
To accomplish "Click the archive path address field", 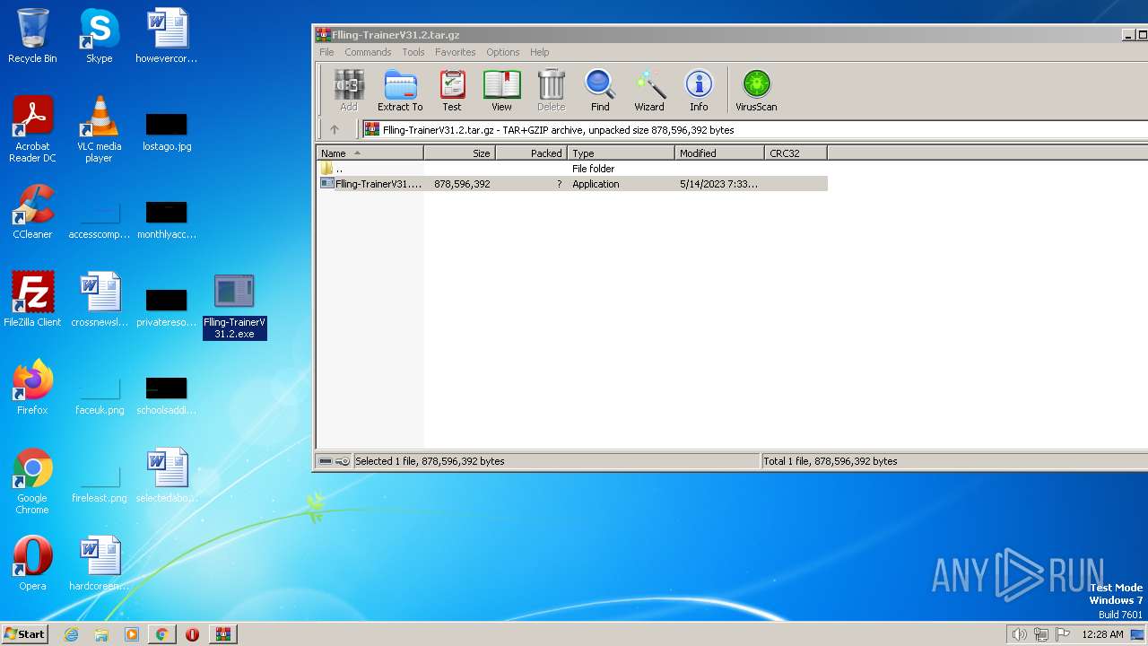I will coord(754,130).
